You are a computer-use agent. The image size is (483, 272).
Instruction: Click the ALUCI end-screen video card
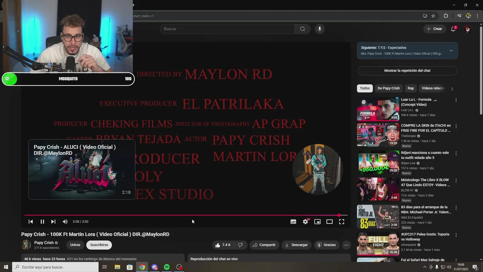(82, 170)
